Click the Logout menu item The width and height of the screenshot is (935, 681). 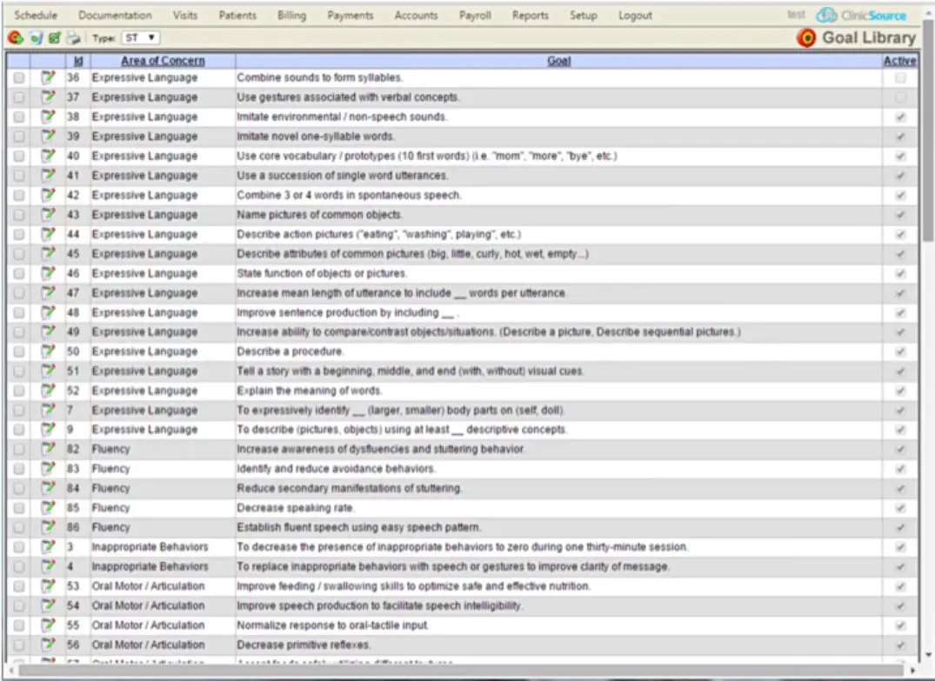coord(635,15)
